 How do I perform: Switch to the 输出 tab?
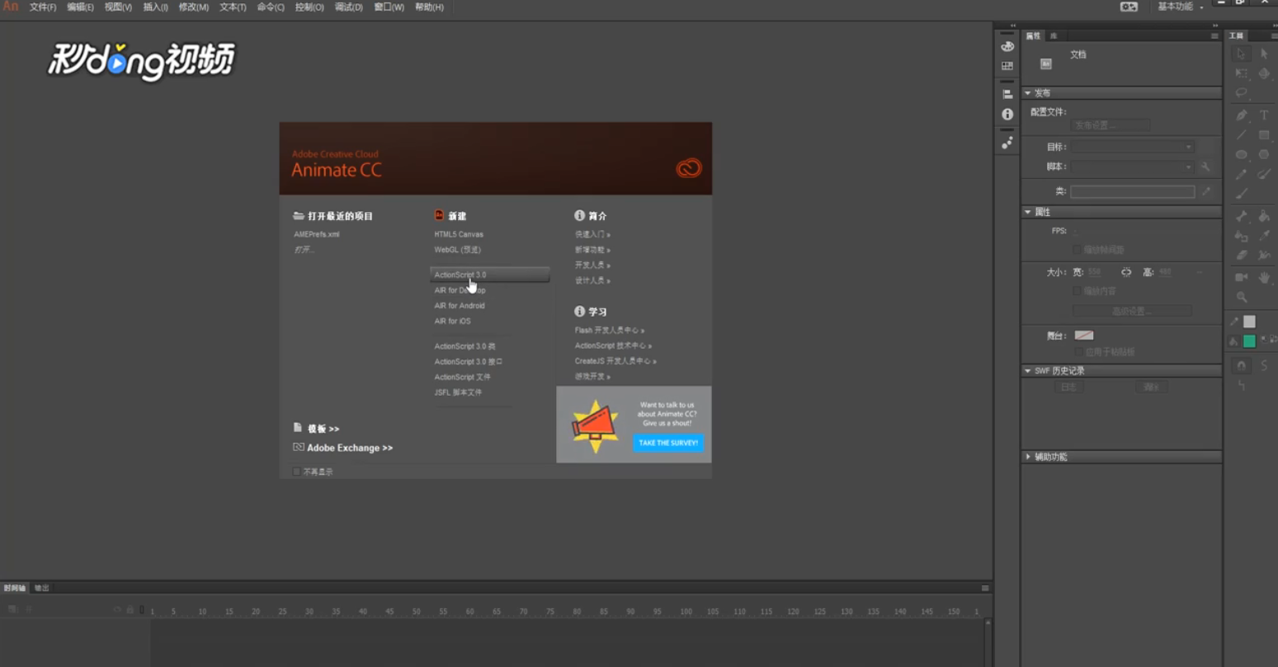click(42, 588)
